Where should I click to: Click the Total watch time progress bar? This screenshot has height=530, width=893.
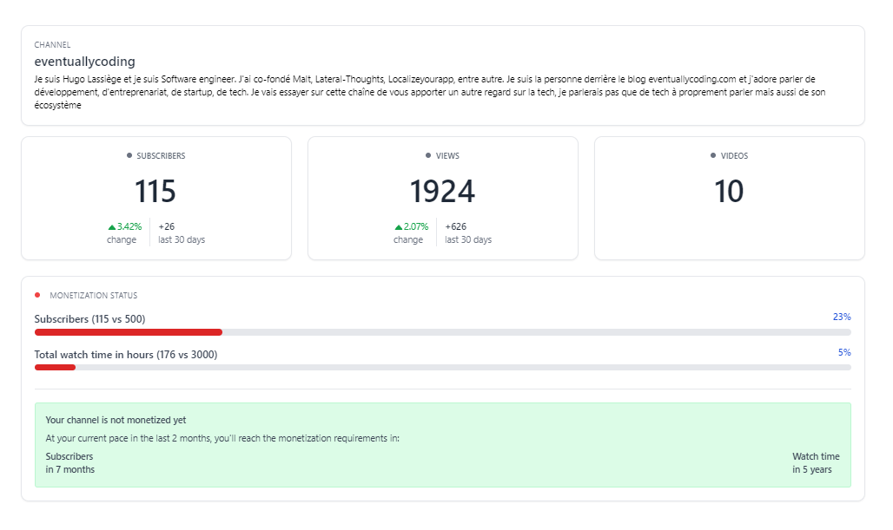[55, 368]
